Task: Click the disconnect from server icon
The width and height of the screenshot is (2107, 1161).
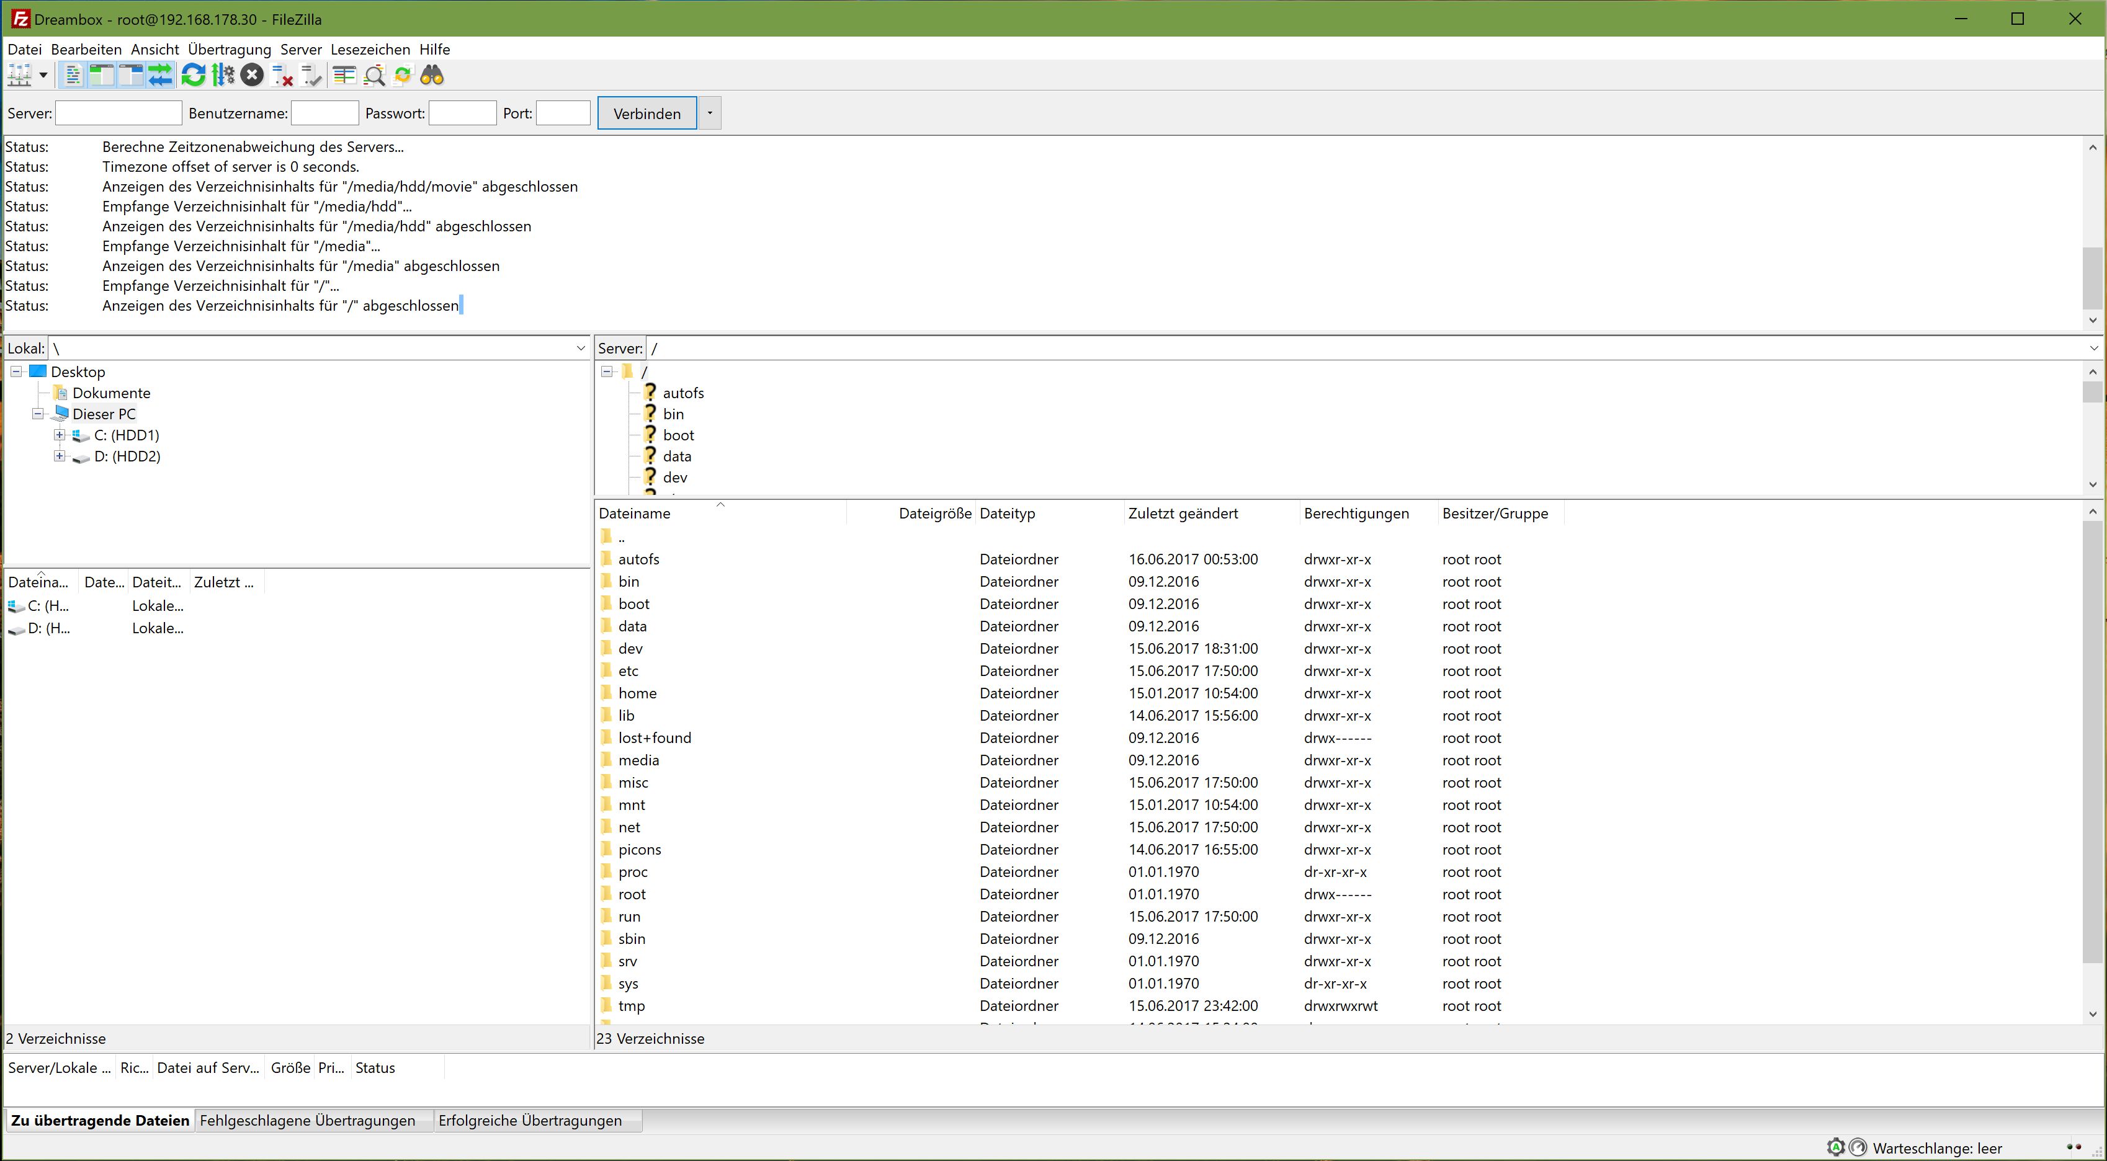Action: click(x=282, y=76)
